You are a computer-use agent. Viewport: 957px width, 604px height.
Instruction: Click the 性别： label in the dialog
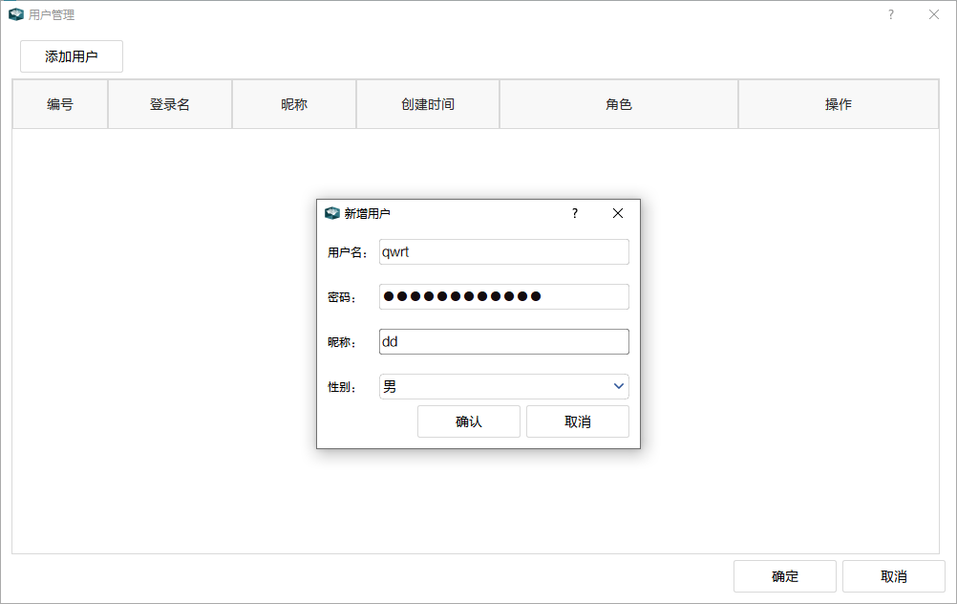pyautogui.click(x=342, y=387)
